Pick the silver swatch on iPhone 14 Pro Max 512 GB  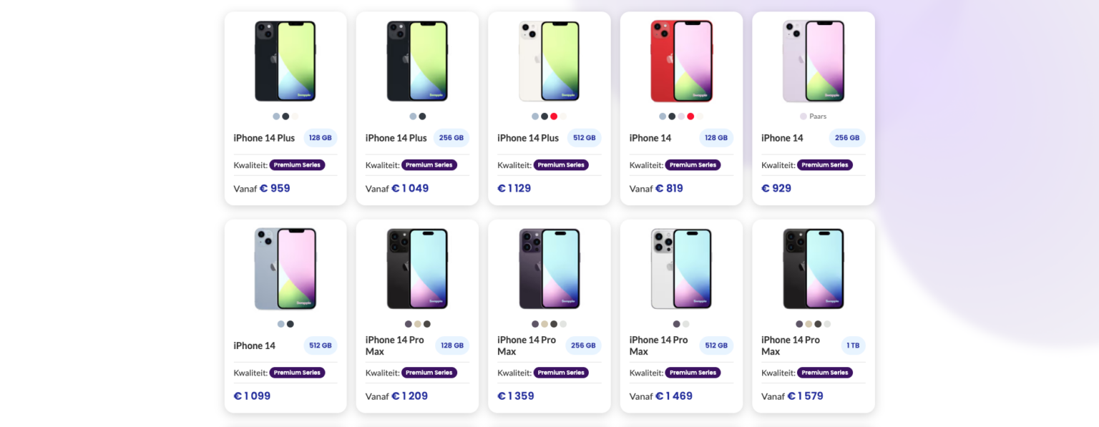[x=685, y=323]
